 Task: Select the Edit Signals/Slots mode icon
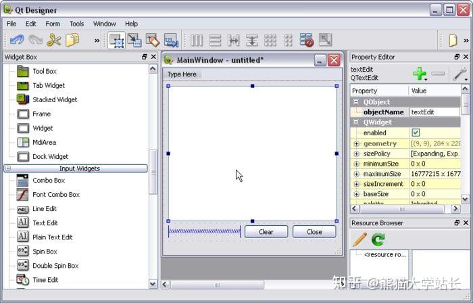pyautogui.click(x=134, y=40)
